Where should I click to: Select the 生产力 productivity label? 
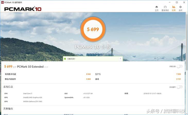point(98,74)
